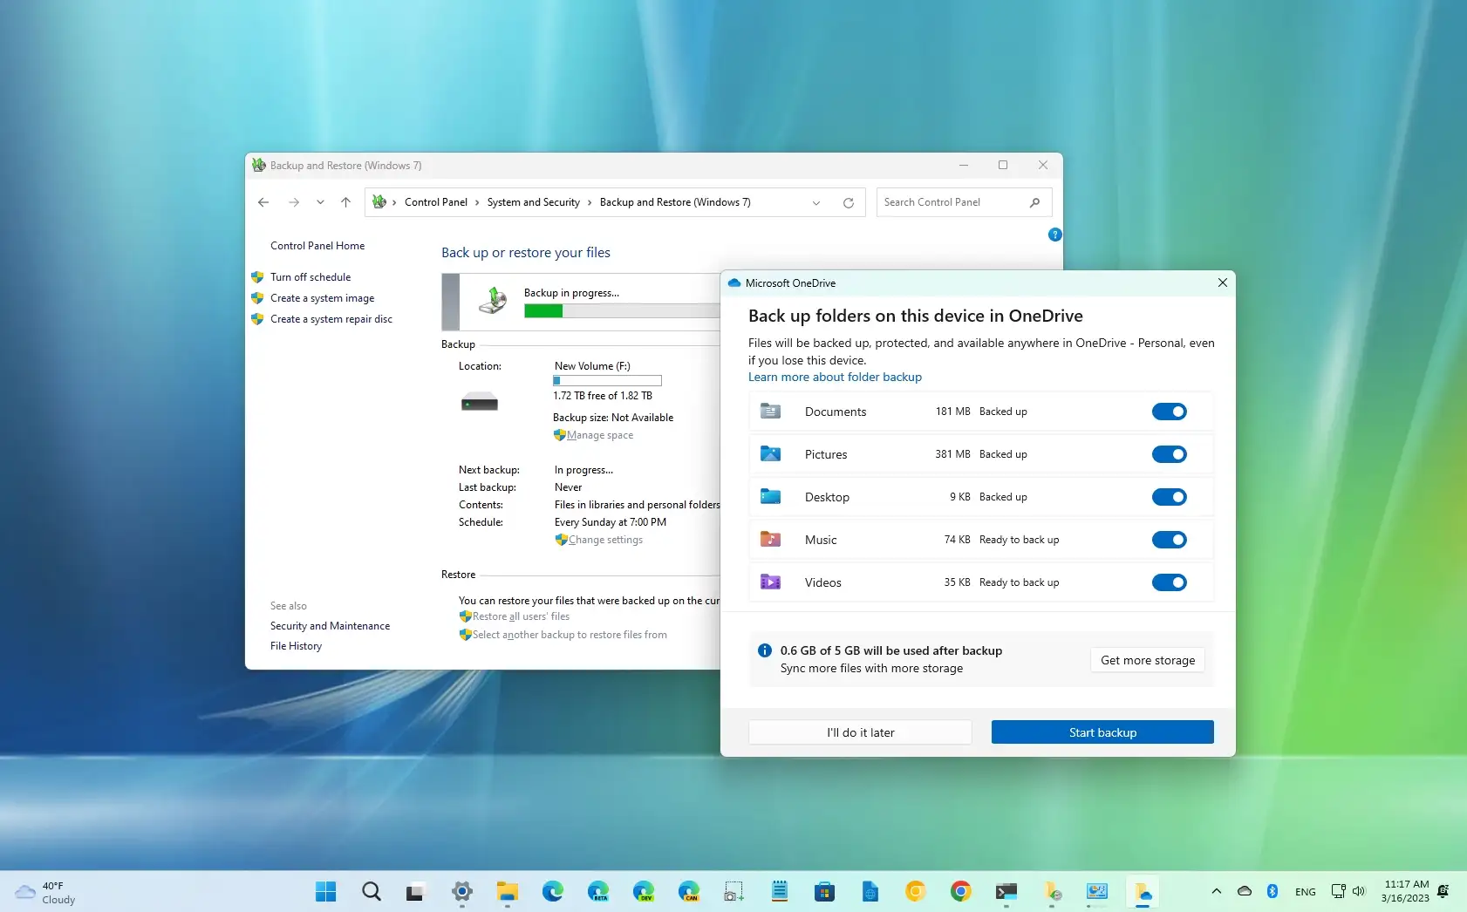Click the help icon in Backup and Restore
Viewport: 1467px width, 912px height.
pos(1054,235)
